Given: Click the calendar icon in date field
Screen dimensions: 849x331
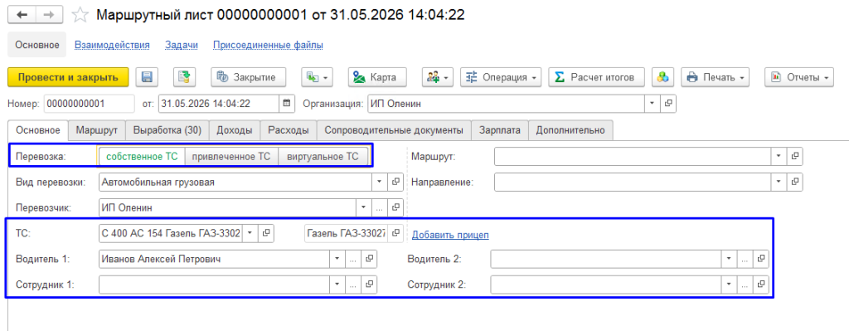Looking at the screenshot, I should tap(287, 103).
